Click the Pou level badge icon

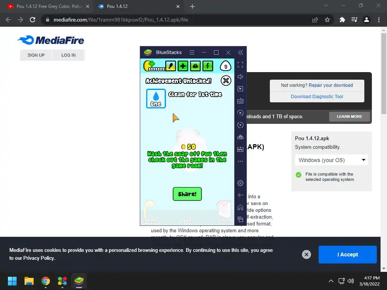225,66
